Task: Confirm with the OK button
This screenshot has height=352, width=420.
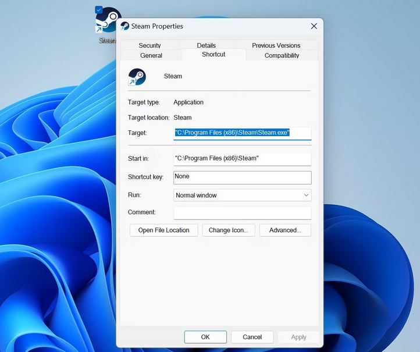Action: click(x=205, y=337)
